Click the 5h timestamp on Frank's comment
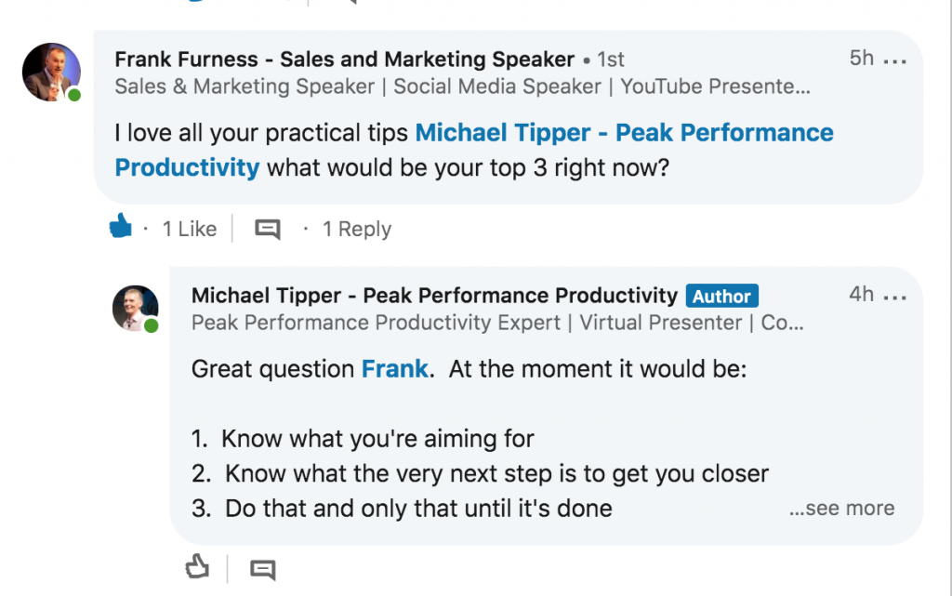This screenshot has width=952, height=596. click(862, 59)
